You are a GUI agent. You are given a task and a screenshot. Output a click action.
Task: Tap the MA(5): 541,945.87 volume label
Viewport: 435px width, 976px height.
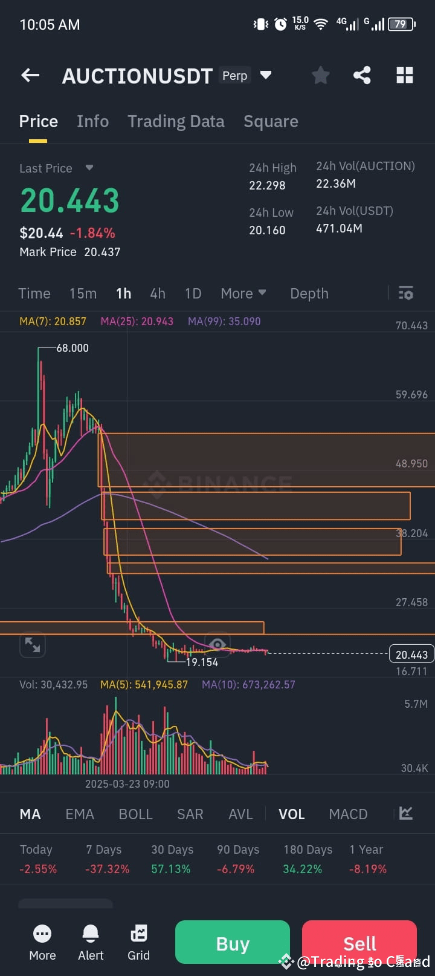[x=144, y=685]
